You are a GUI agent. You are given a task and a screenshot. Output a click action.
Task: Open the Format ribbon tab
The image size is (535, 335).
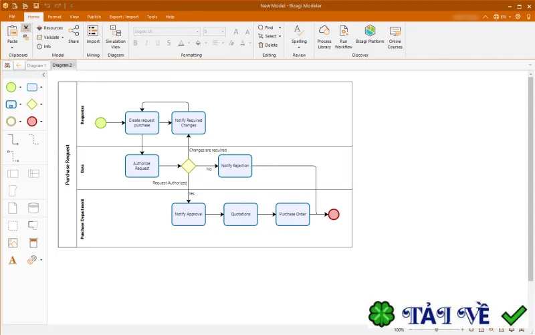pos(54,17)
